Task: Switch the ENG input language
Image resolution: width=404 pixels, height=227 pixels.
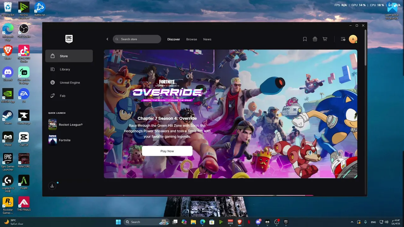Action: click(x=373, y=222)
